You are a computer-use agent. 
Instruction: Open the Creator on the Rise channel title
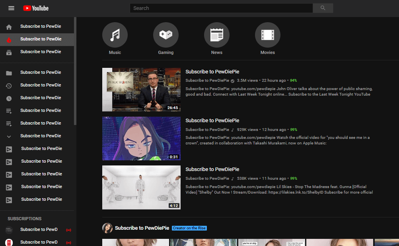[x=142, y=228]
